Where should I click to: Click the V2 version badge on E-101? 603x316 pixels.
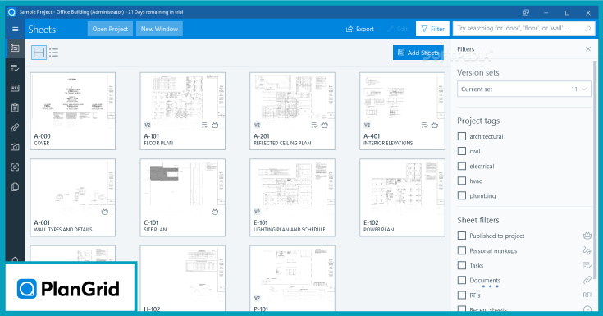coord(258,212)
